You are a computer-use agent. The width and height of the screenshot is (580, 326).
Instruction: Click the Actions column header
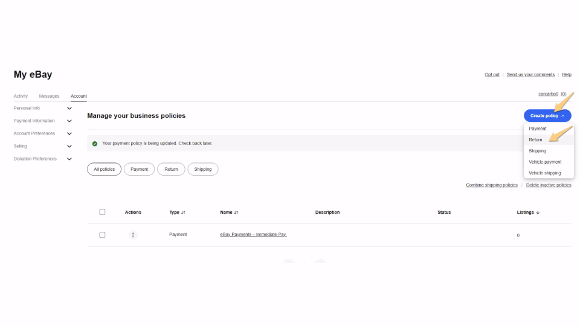pos(133,213)
